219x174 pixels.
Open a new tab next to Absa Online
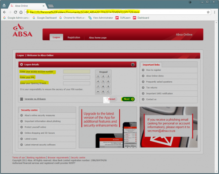[51, 6]
